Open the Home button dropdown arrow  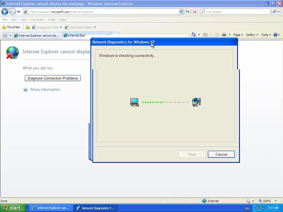coord(199,35)
